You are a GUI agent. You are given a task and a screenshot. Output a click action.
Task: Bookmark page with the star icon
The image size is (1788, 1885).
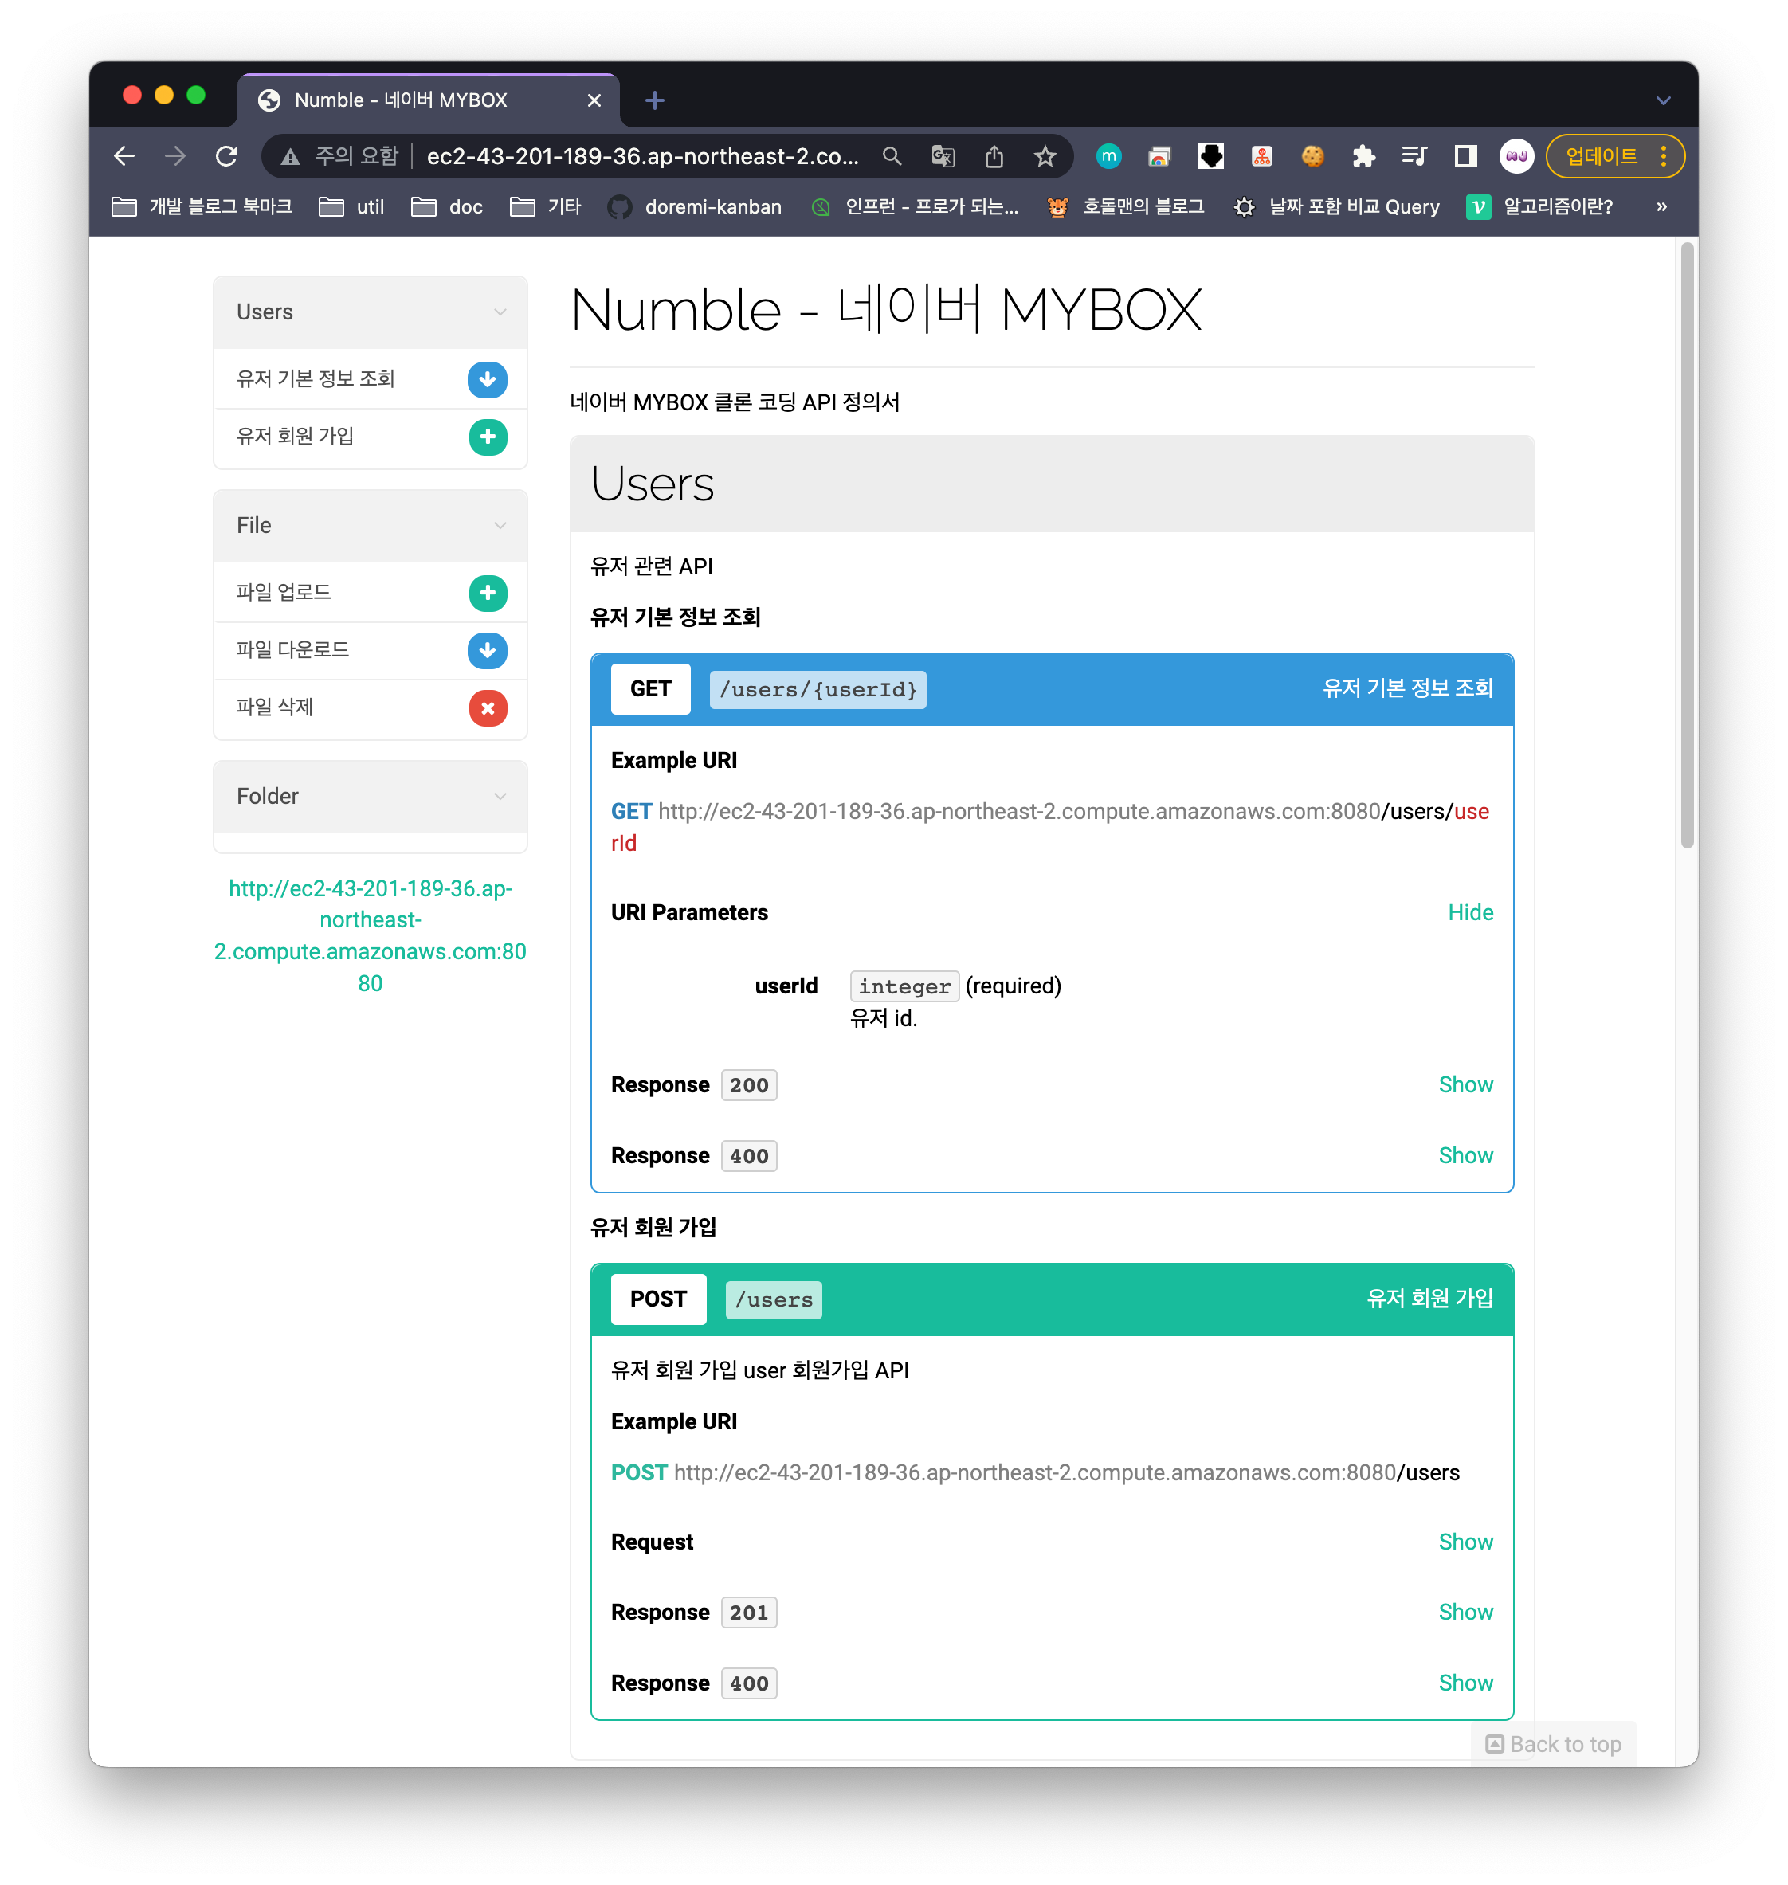1045,156
